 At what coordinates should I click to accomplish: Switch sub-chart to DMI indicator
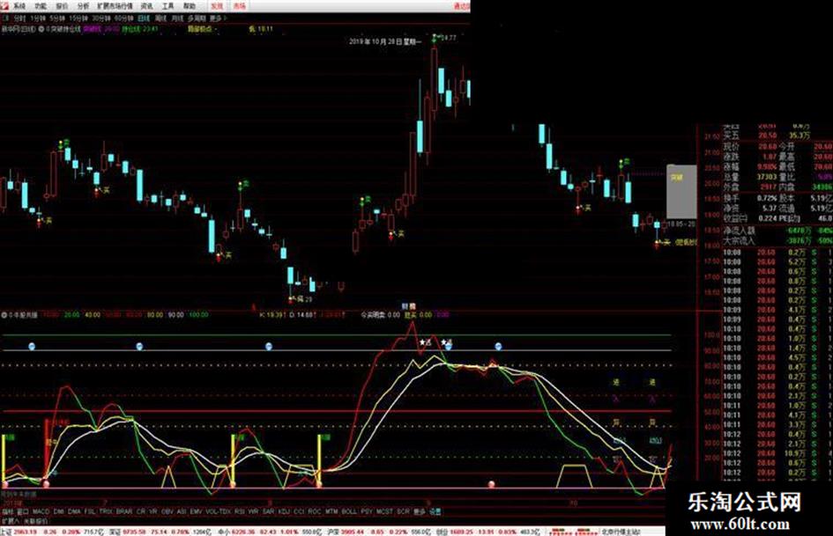58,511
